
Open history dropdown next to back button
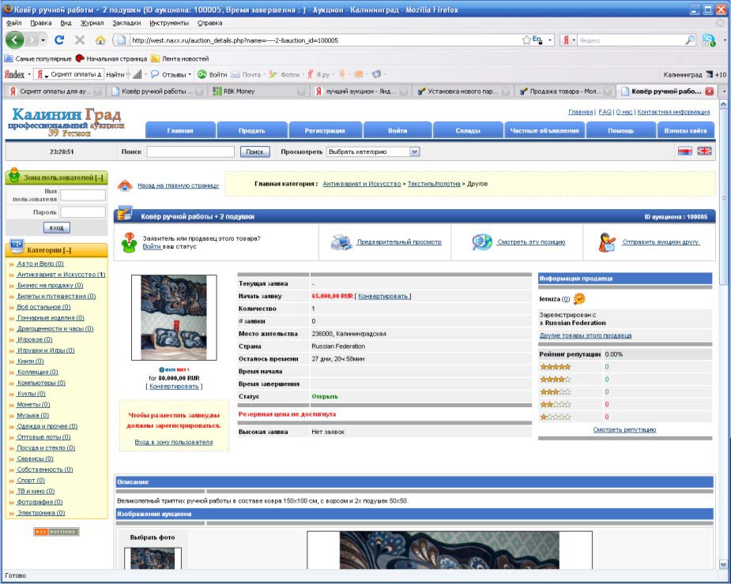tap(43, 40)
